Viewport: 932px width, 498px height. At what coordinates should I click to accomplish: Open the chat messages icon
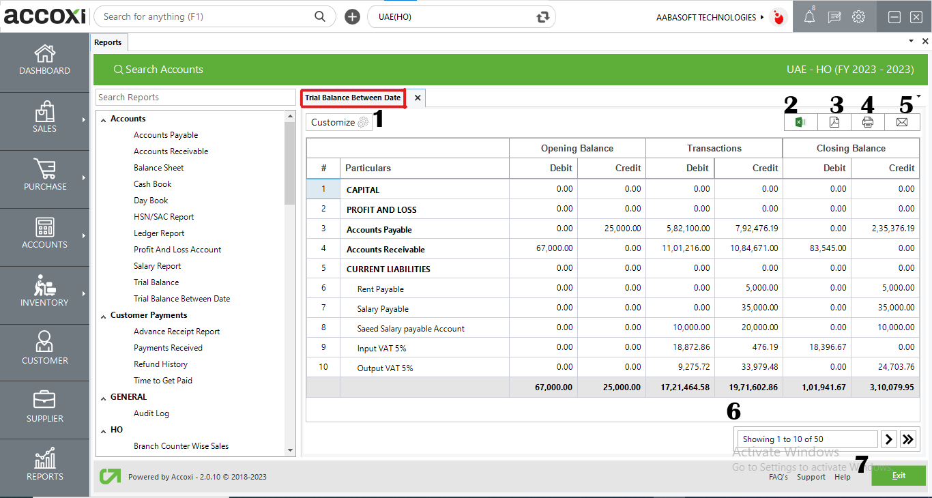[834, 16]
